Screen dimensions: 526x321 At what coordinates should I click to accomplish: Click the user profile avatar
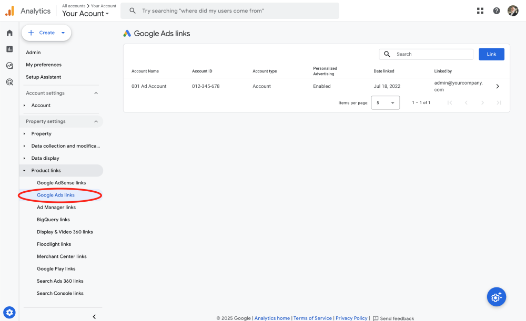tap(513, 11)
